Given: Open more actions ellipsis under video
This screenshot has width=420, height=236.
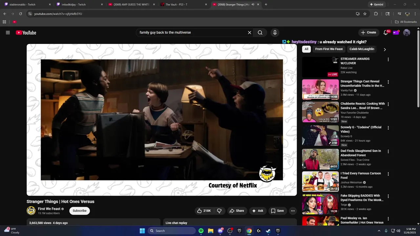Looking at the screenshot, I should [293, 211].
